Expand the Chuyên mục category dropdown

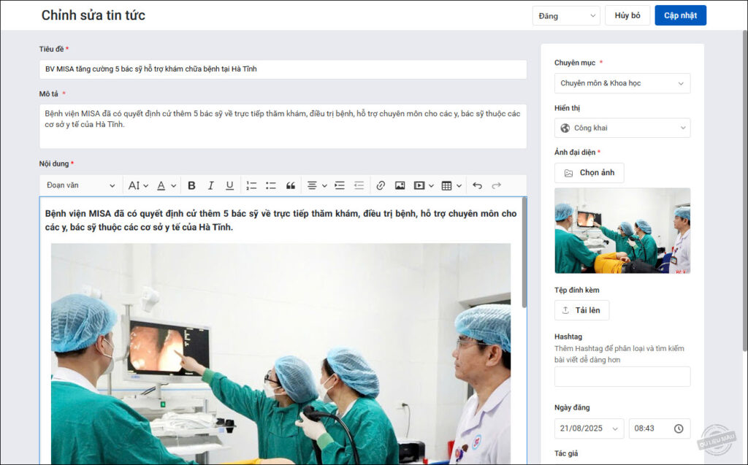pos(622,83)
